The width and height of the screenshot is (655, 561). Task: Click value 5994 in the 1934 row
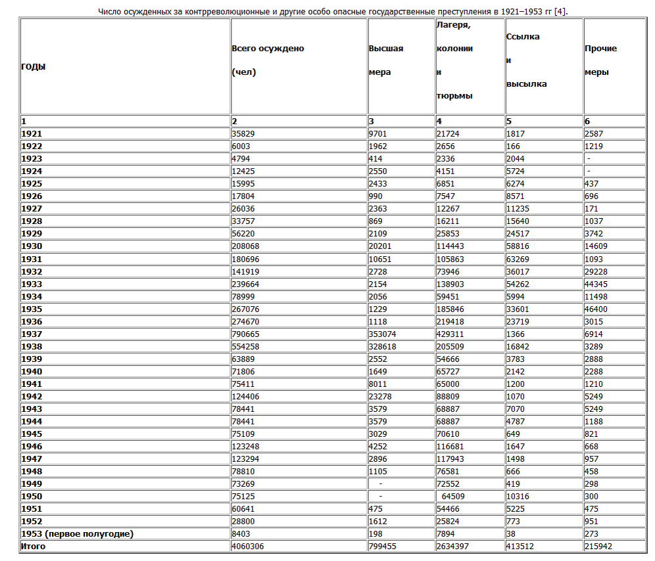coord(545,297)
